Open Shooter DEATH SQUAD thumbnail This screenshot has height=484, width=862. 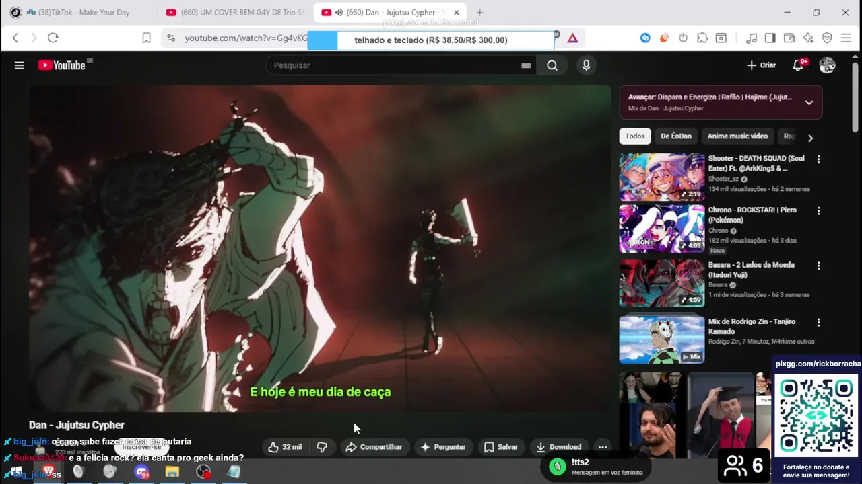(x=662, y=177)
